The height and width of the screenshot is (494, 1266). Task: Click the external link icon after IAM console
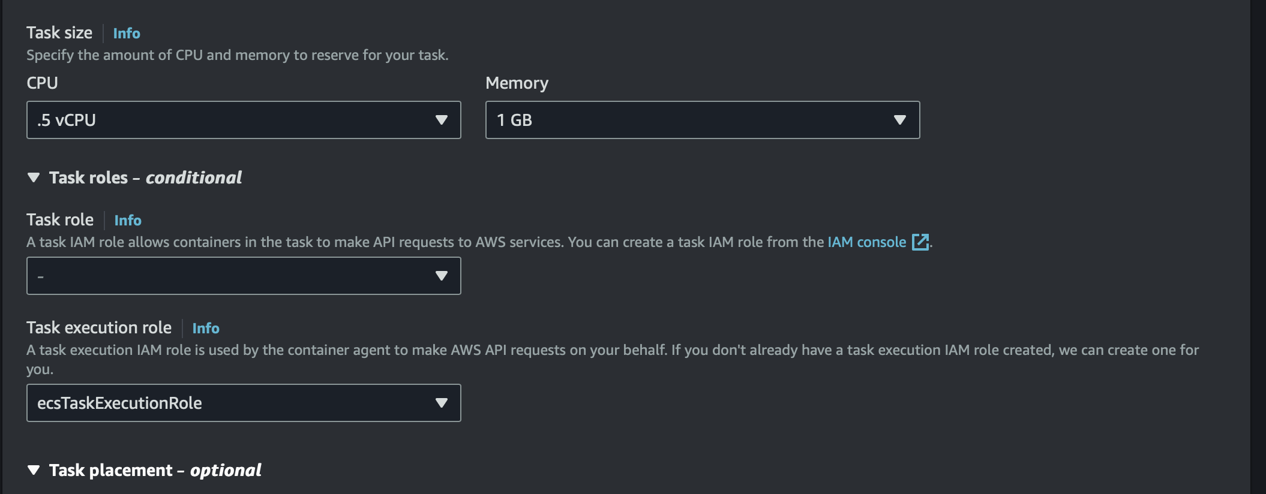tap(920, 242)
